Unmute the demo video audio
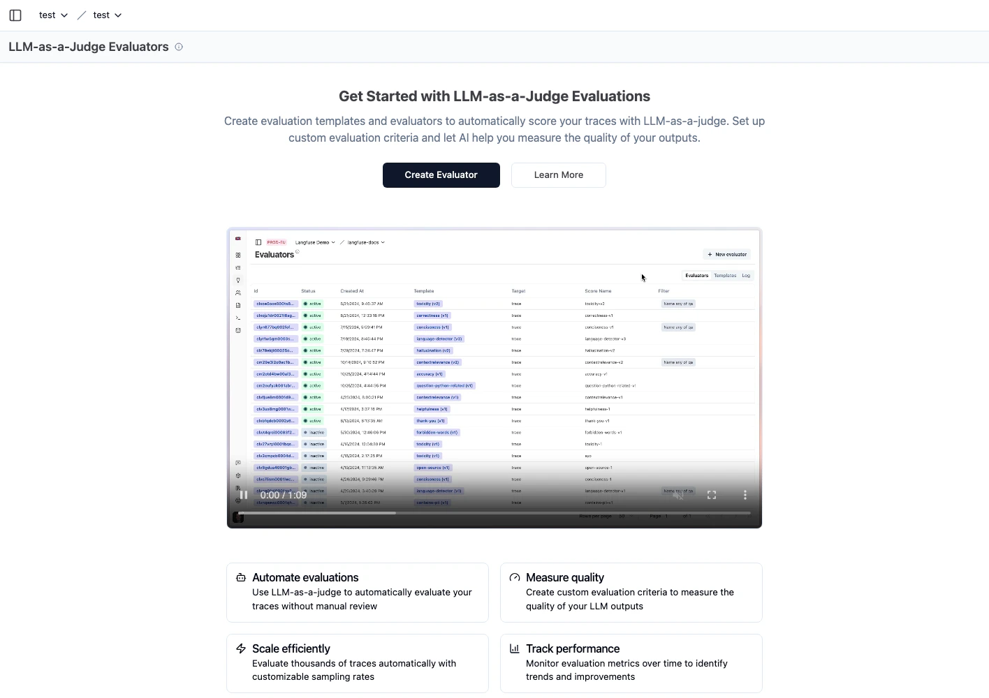This screenshot has height=698, width=989. (x=677, y=494)
